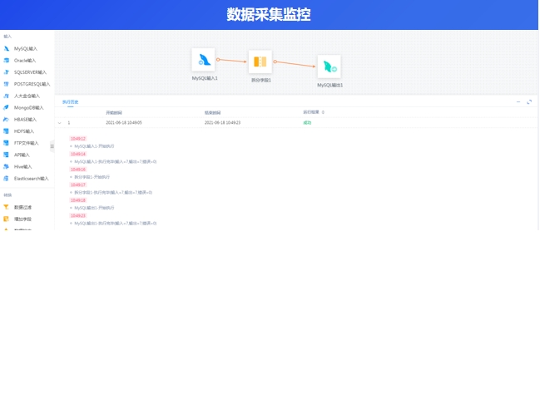
Task: Click the 10:49:17 log timestamp
Action: pyautogui.click(x=78, y=185)
